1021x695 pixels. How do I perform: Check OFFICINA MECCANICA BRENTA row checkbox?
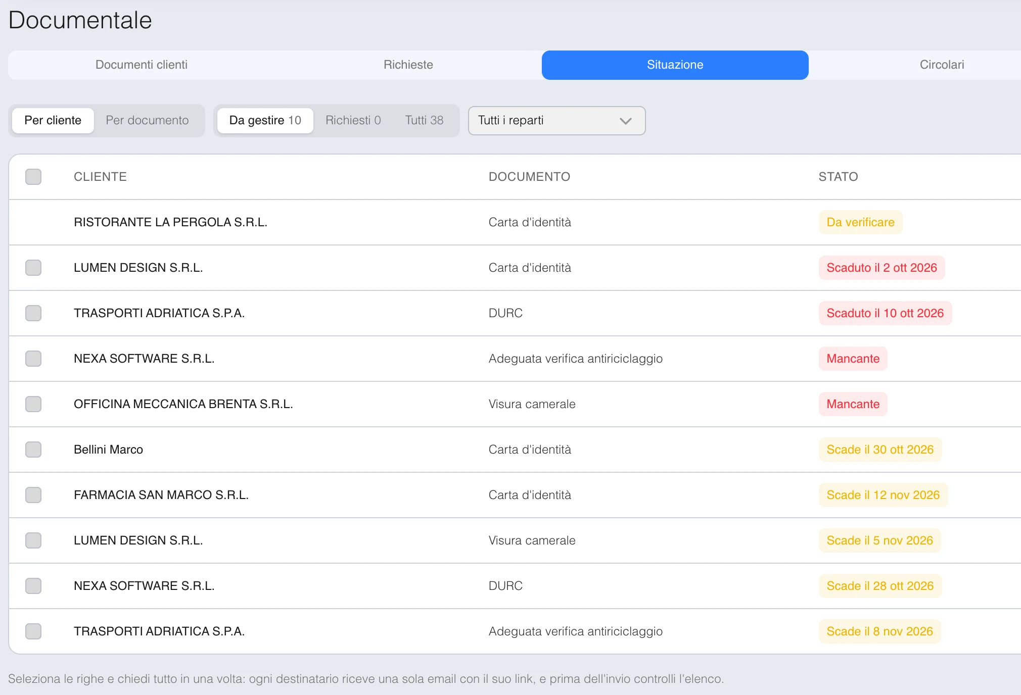click(x=33, y=404)
